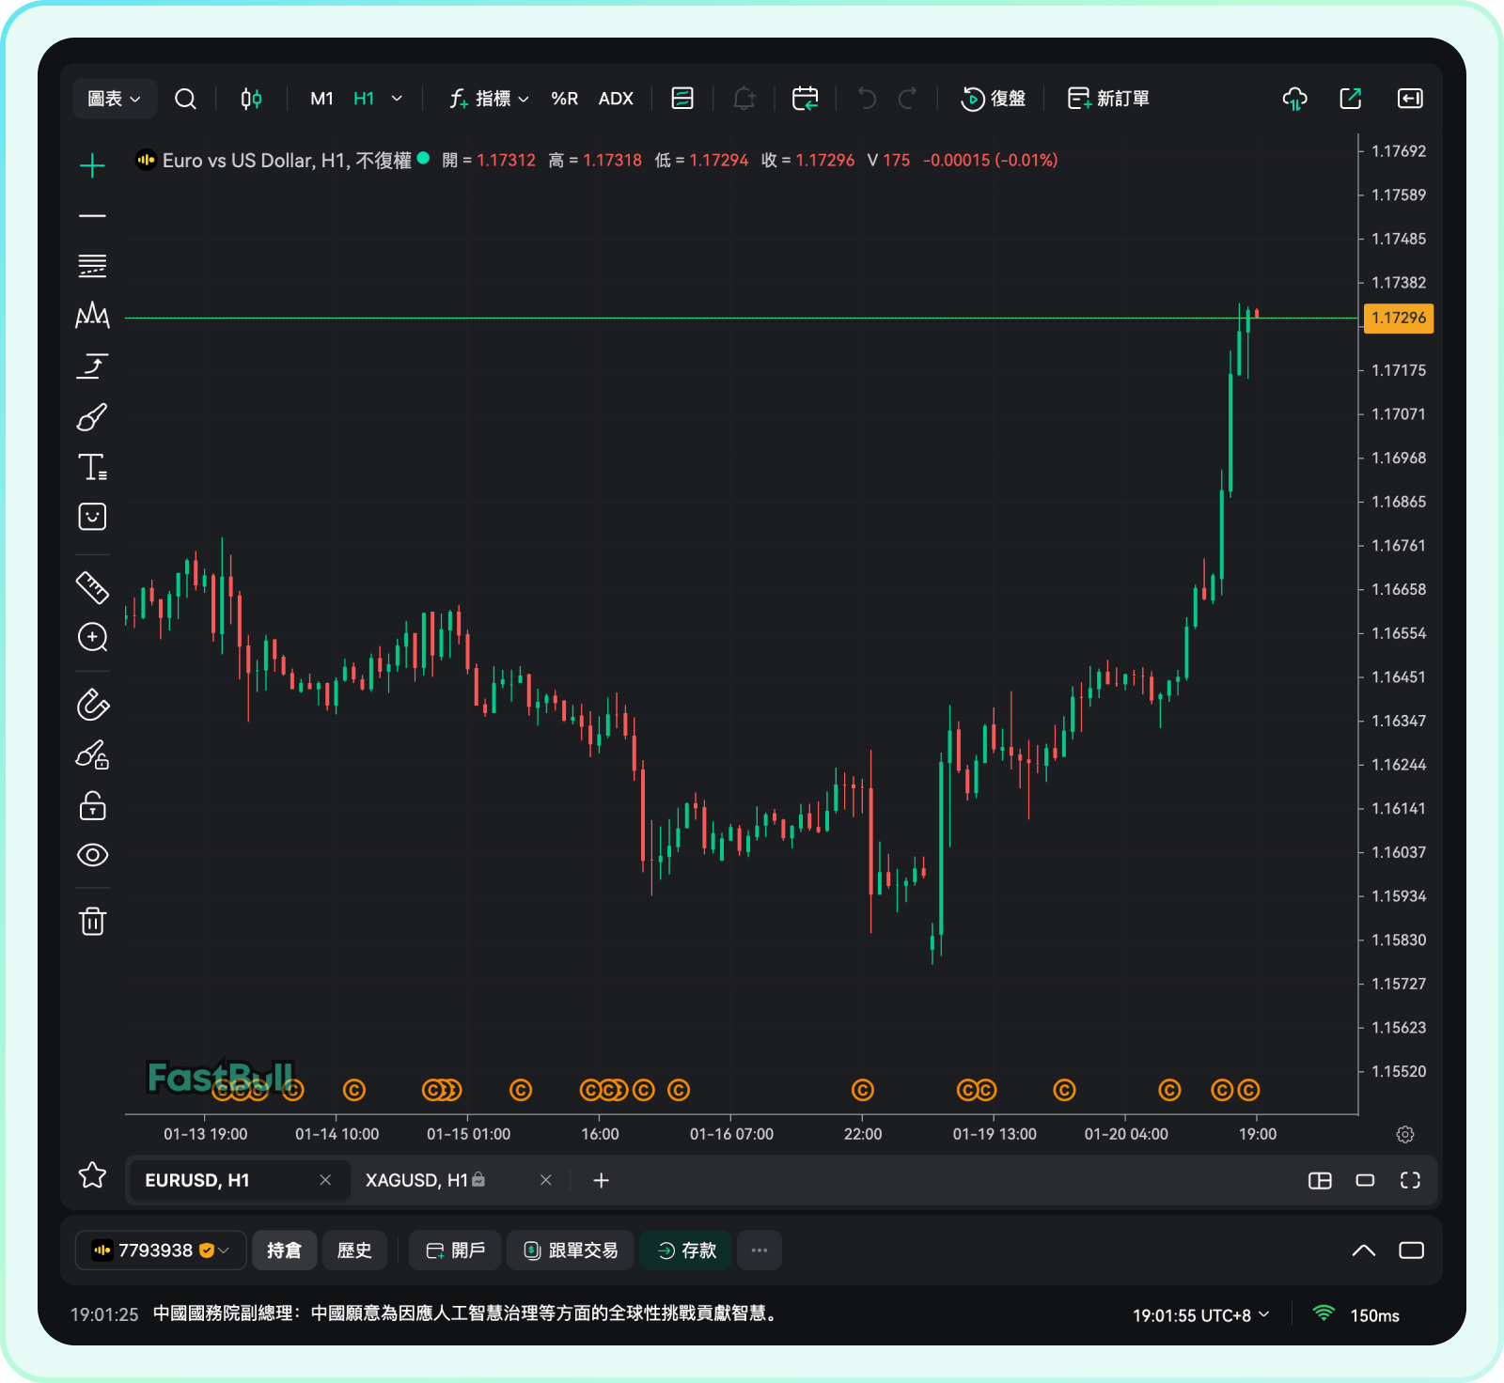Toggle the lock drawings padlock
The image size is (1504, 1383).
(92, 805)
